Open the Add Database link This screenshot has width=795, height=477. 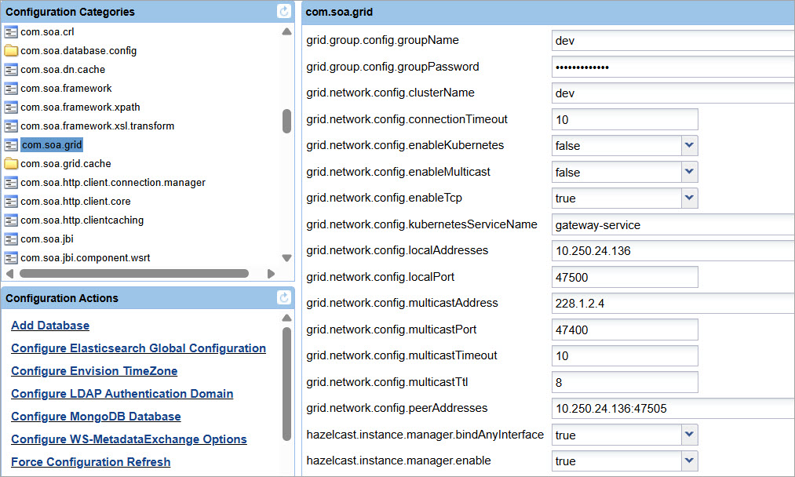50,326
